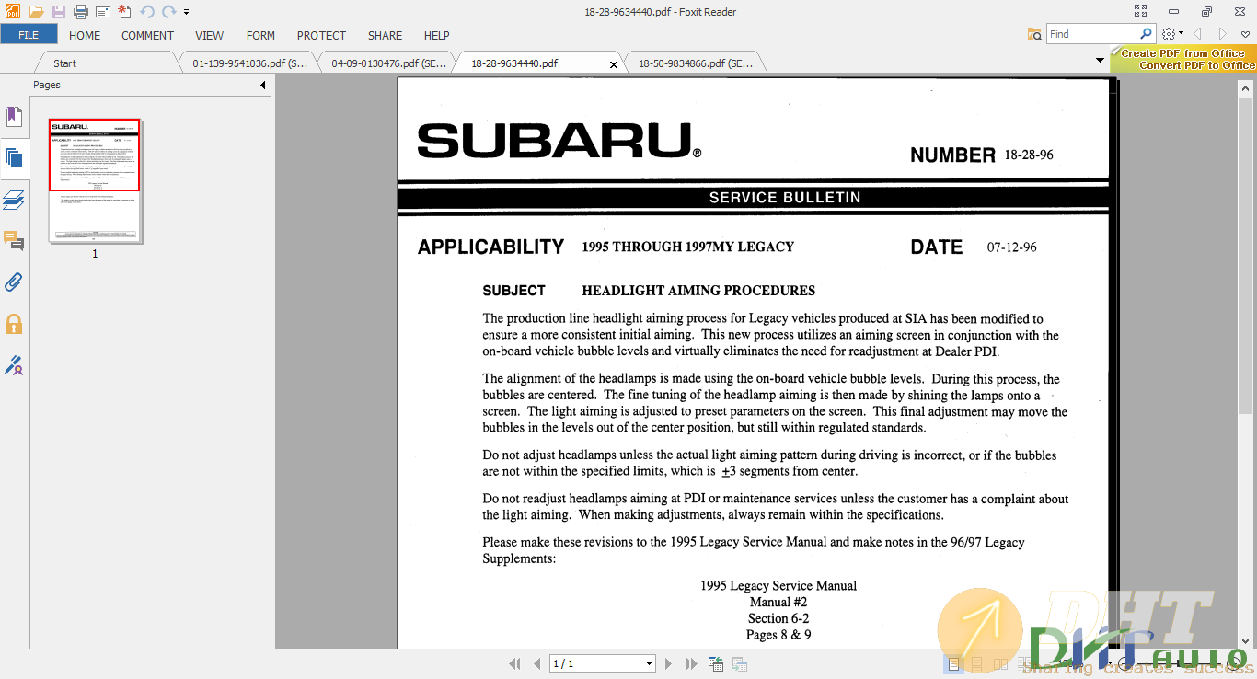The image size is (1257, 679).
Task: Switch to the COMMENT ribbon tab
Action: 147,35
